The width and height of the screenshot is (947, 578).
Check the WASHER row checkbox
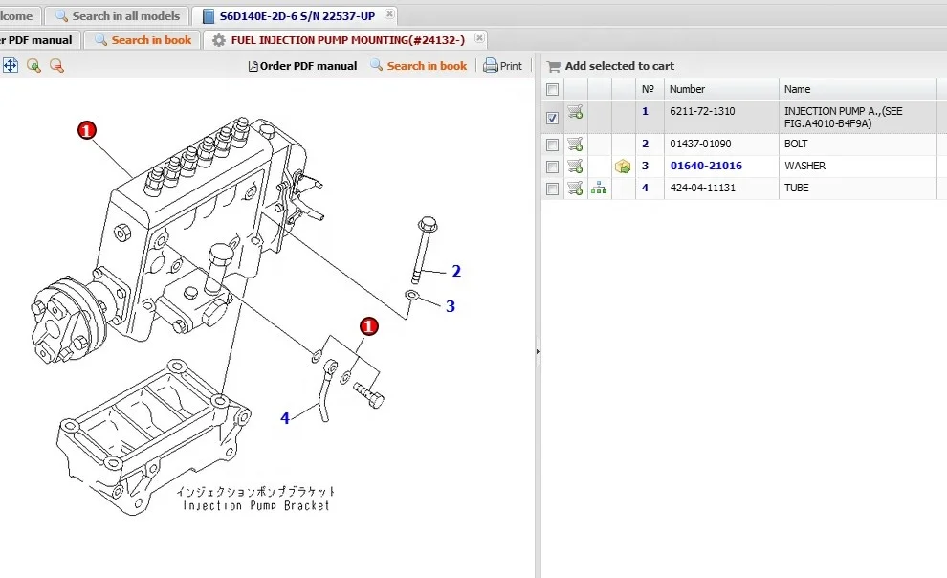click(x=552, y=167)
